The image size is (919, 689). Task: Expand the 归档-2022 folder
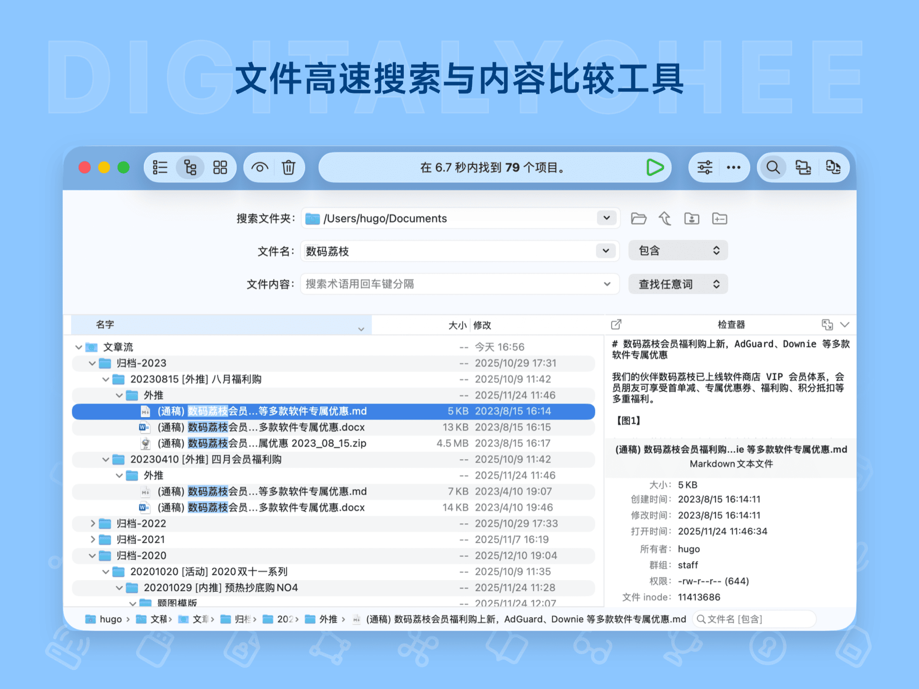pos(92,523)
